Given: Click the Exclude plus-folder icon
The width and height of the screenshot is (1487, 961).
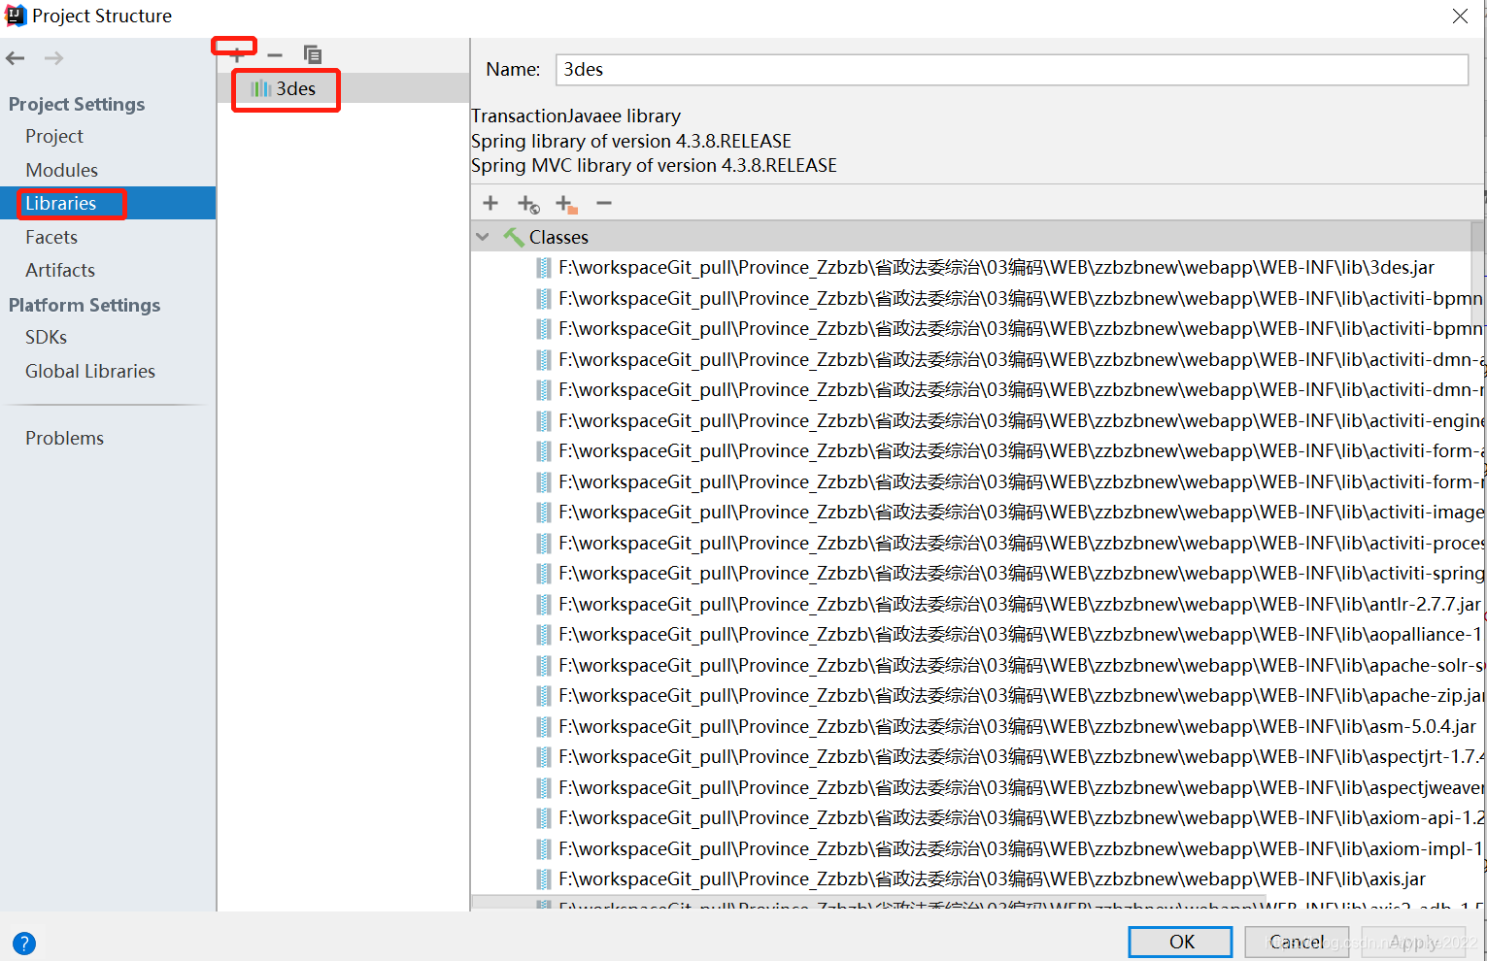Looking at the screenshot, I should [x=566, y=204].
